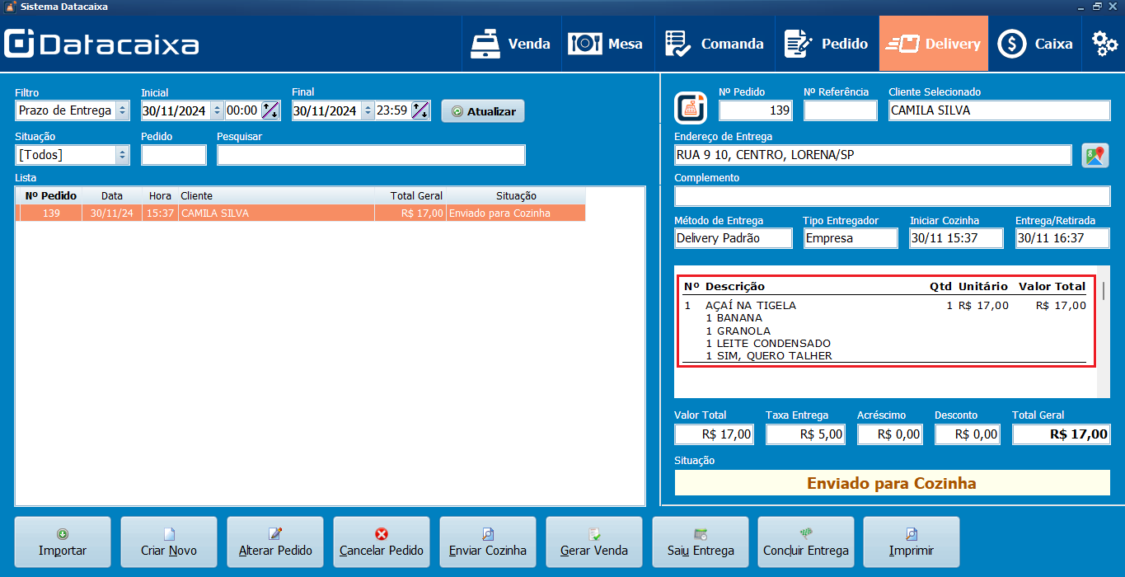Click the Atualizar button
This screenshot has width=1125, height=577.
(482, 110)
